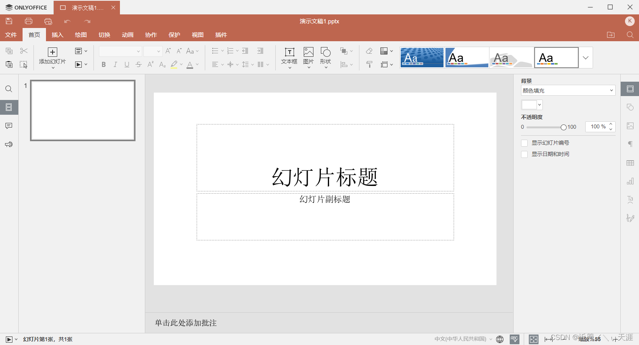Open the columns dropdown
The height and width of the screenshot is (345, 639).
tap(263, 65)
